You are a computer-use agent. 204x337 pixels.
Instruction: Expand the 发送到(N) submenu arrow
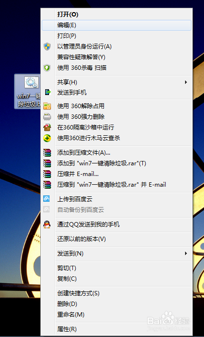click(x=186, y=254)
